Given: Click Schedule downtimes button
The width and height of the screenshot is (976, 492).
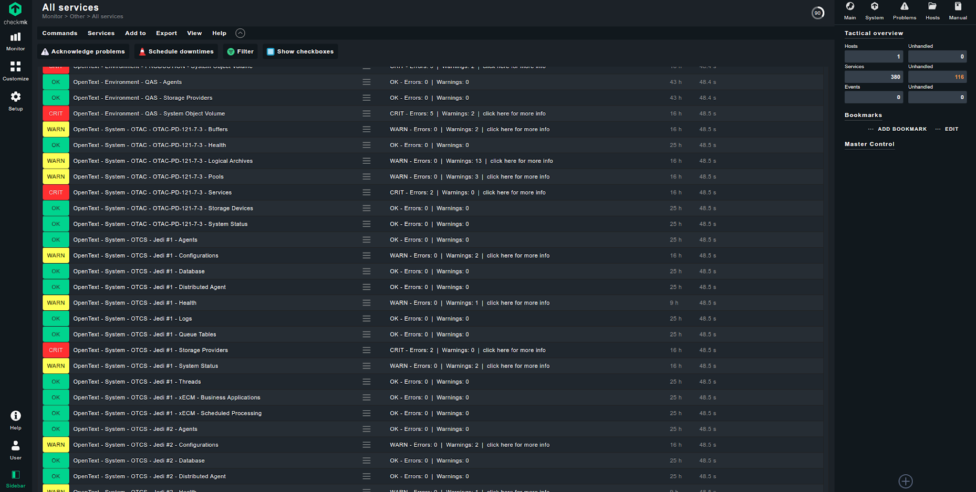Looking at the screenshot, I should point(176,51).
